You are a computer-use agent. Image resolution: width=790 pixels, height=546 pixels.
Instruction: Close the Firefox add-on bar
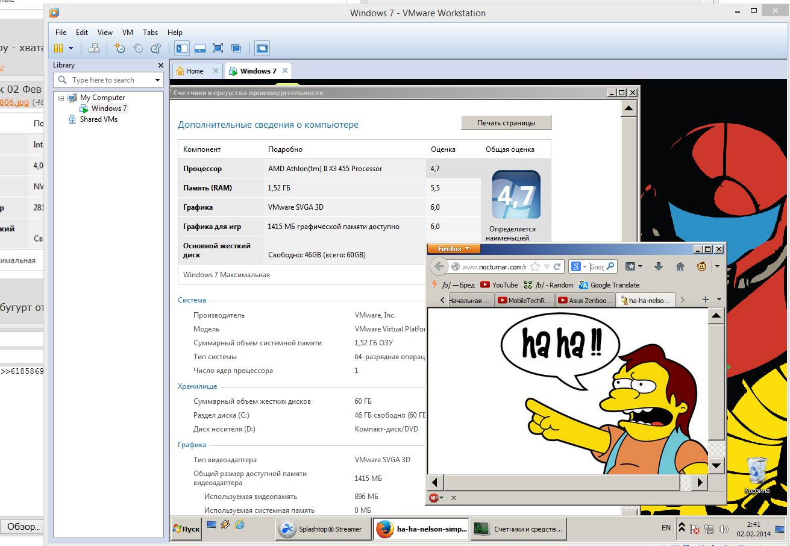pos(454,498)
